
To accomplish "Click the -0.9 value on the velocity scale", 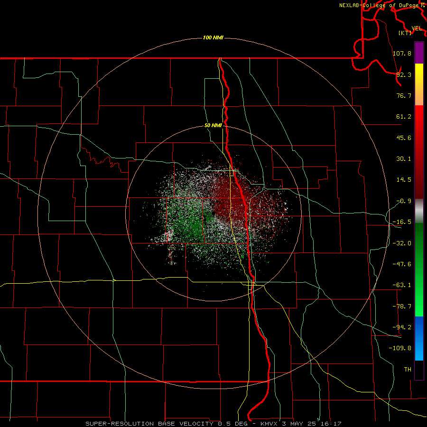I will (404, 201).
